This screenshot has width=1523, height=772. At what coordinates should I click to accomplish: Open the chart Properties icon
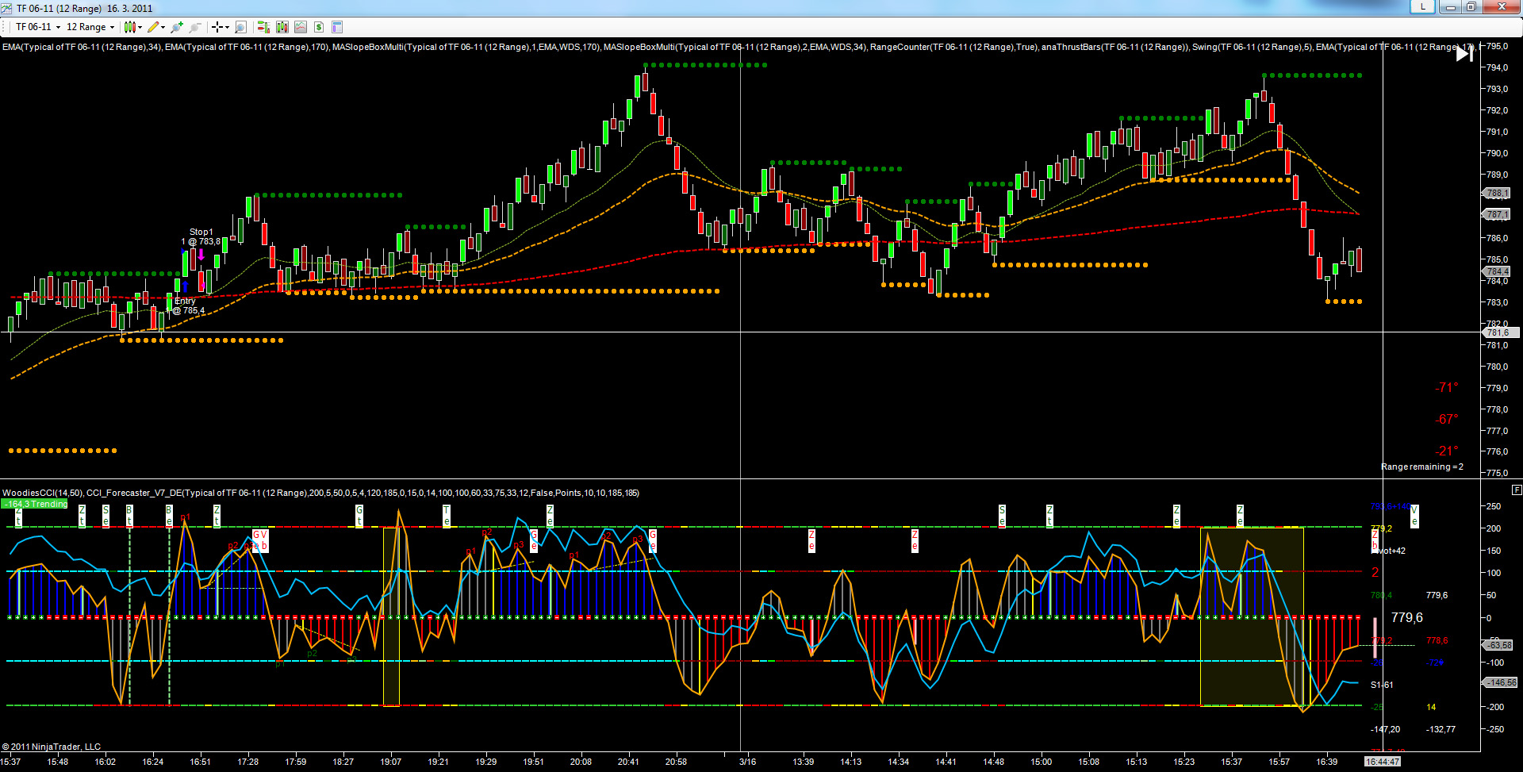coord(337,27)
